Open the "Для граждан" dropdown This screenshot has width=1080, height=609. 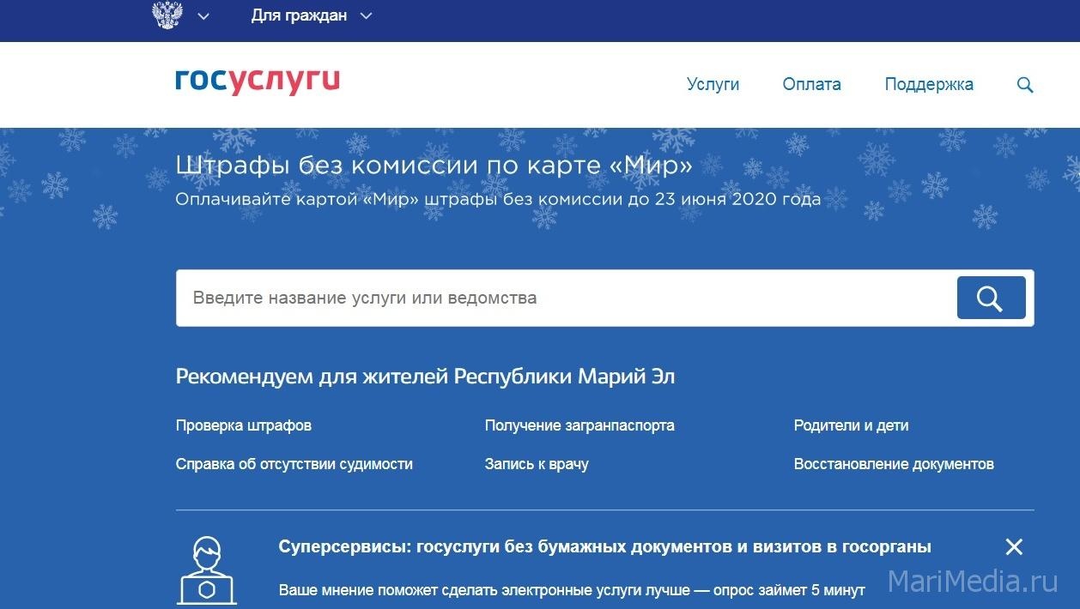click(311, 15)
